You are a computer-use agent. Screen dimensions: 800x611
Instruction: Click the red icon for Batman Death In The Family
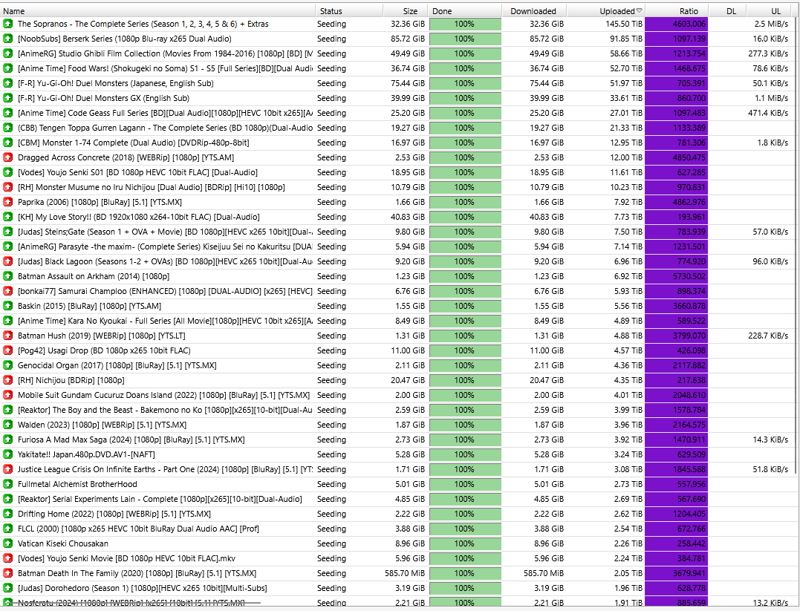pos(7,573)
